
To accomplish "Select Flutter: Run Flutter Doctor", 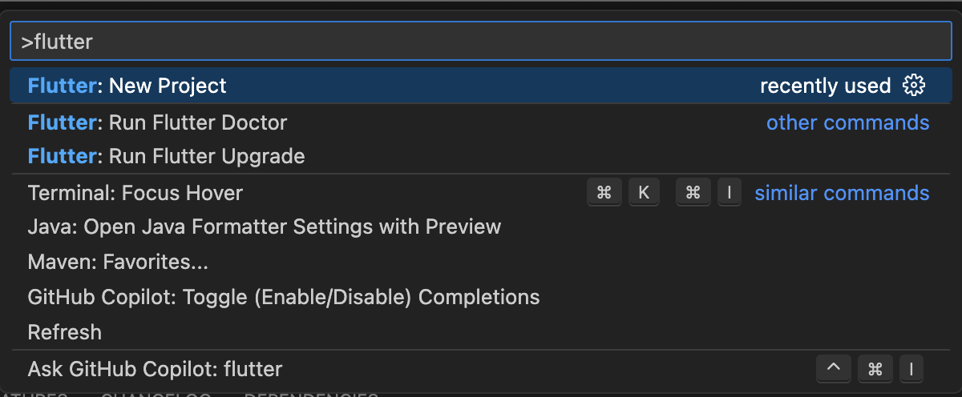I will point(157,122).
